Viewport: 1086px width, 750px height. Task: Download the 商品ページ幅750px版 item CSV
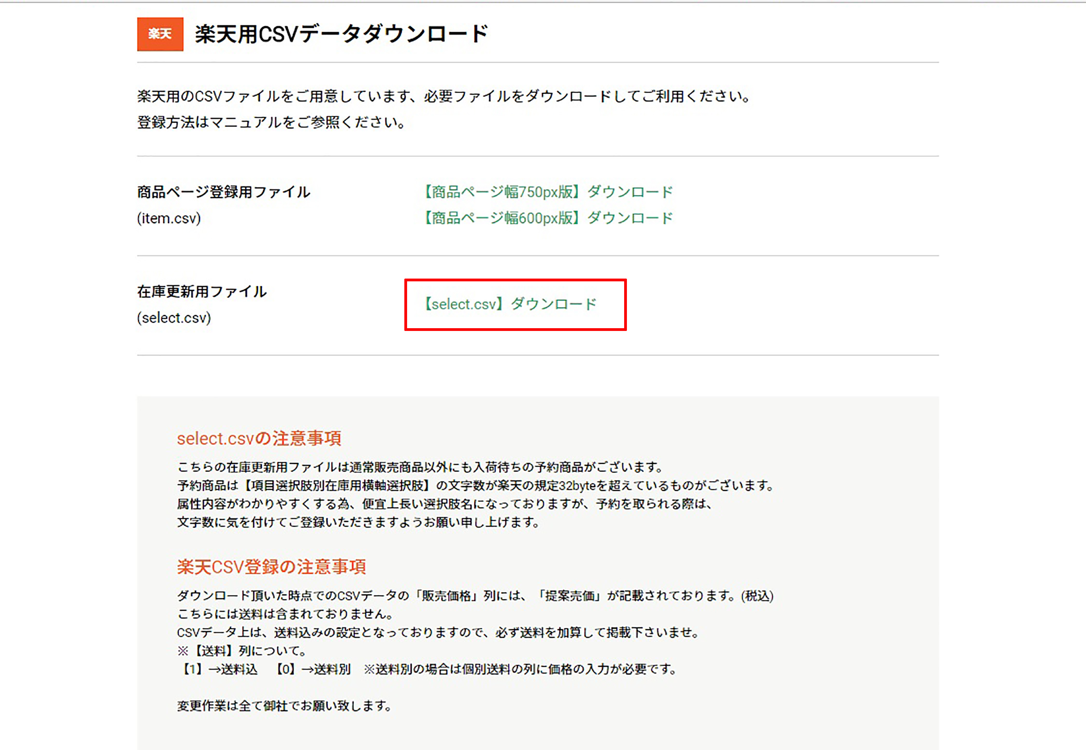[548, 192]
